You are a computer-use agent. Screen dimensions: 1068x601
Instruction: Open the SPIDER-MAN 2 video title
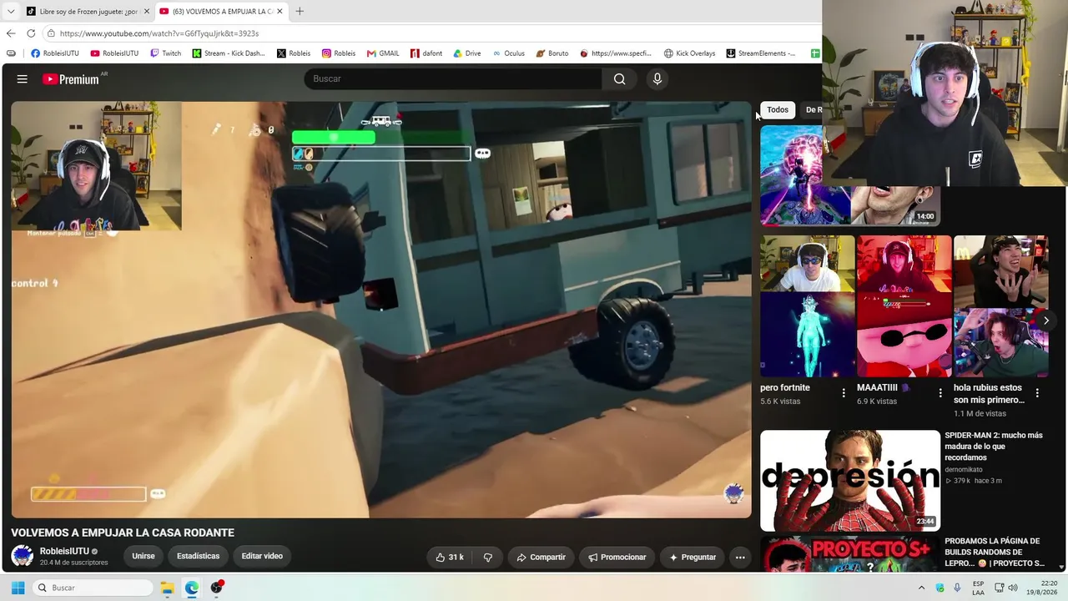994,447
